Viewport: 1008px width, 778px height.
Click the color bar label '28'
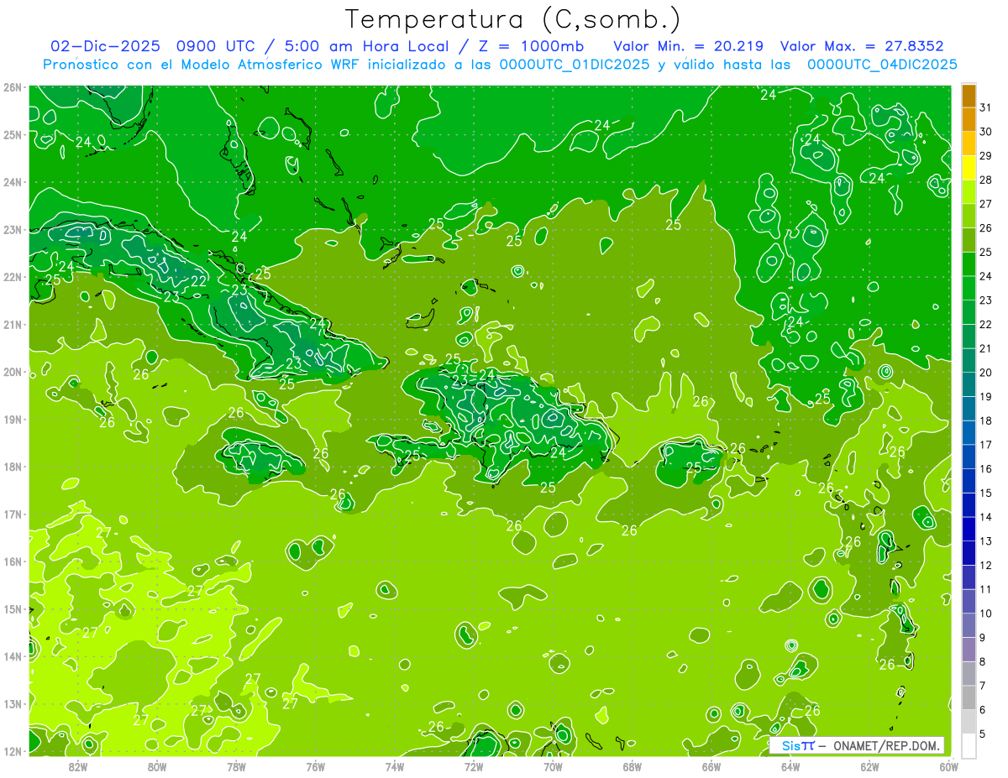[x=985, y=180]
